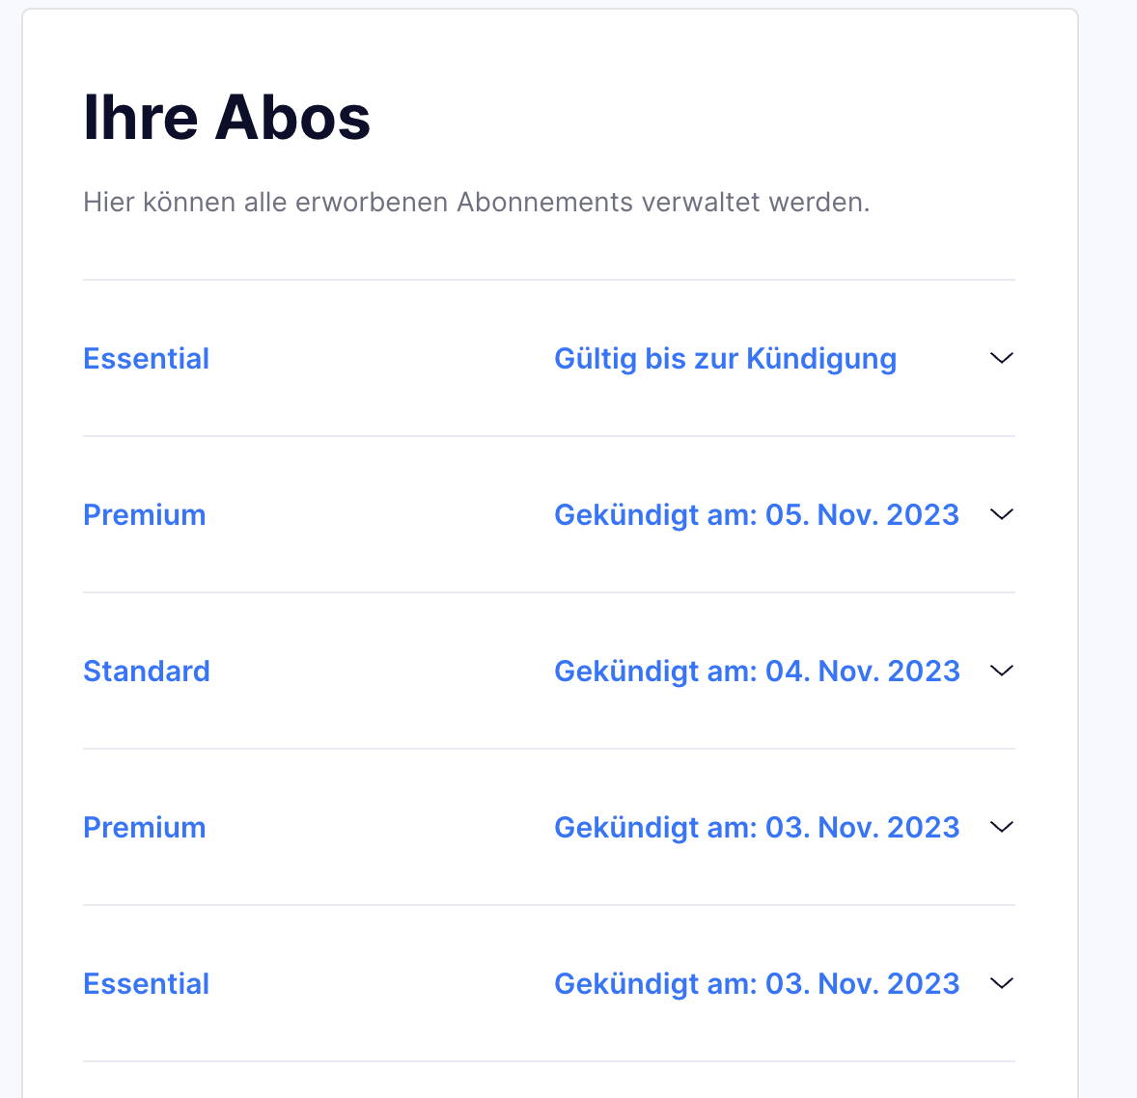This screenshot has width=1137, height=1098.
Task: Select the Standard subscription name
Action: (x=146, y=672)
